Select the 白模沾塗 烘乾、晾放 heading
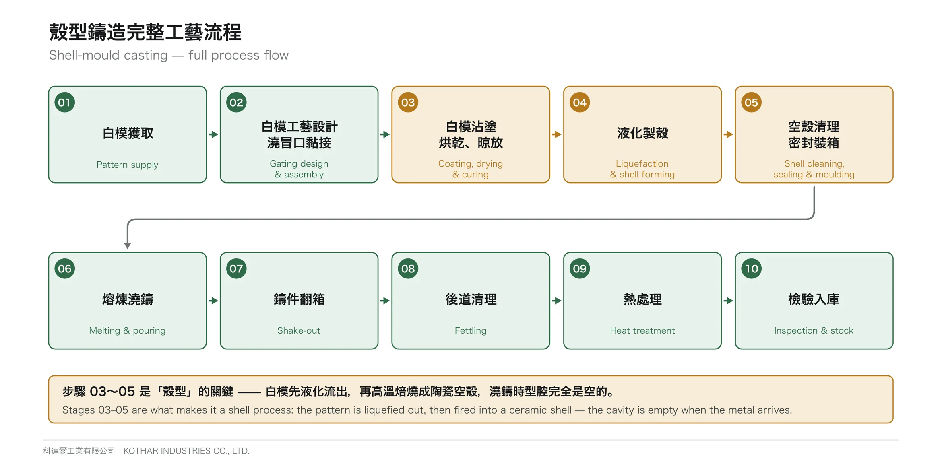Image resolution: width=942 pixels, height=462 pixels. tap(471, 135)
